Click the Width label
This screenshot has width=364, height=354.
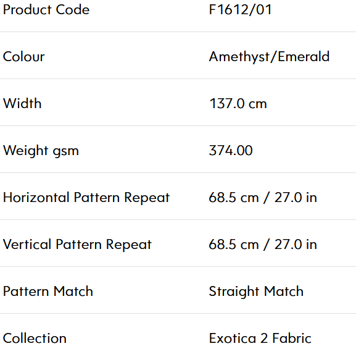coord(22,104)
